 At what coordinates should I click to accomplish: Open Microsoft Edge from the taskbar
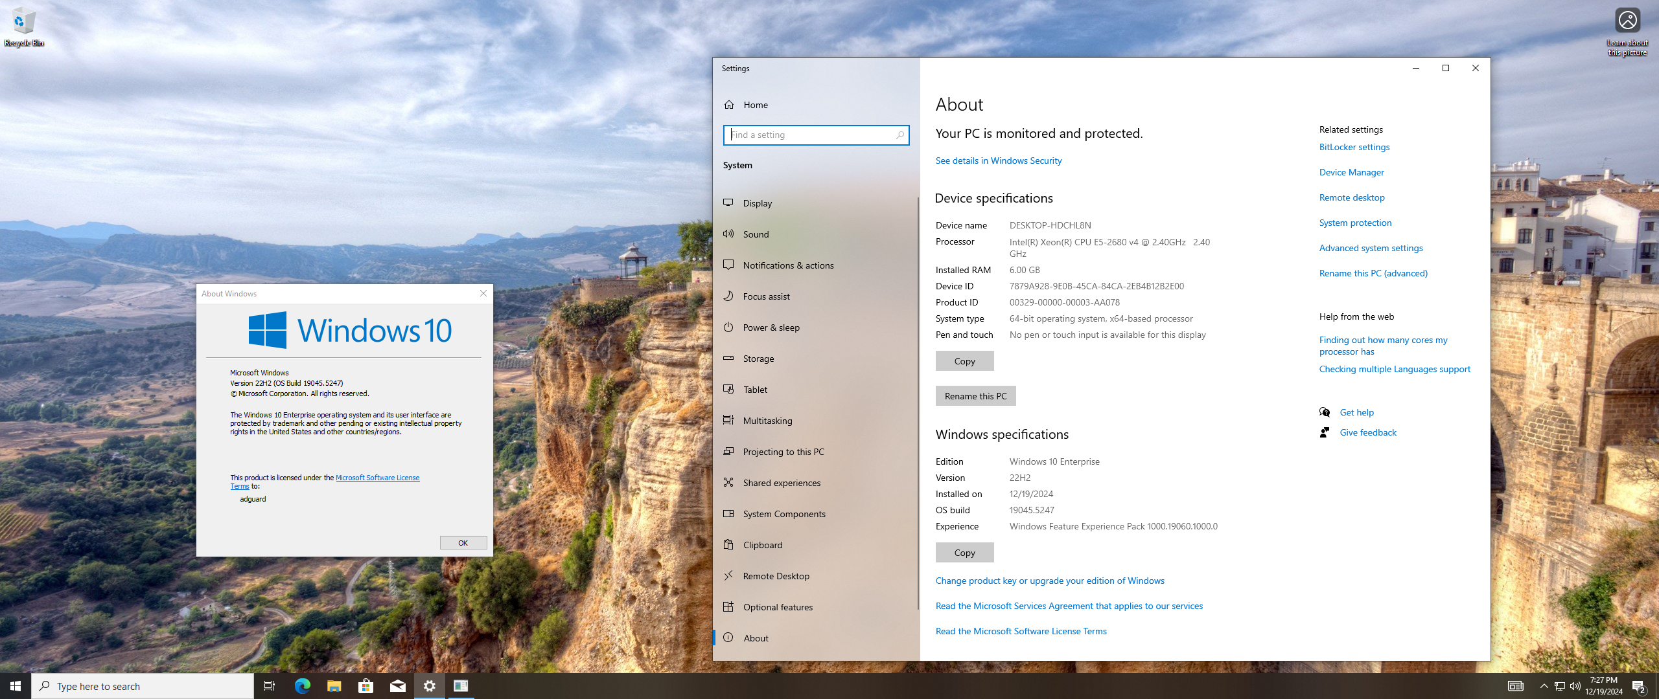pos(302,685)
